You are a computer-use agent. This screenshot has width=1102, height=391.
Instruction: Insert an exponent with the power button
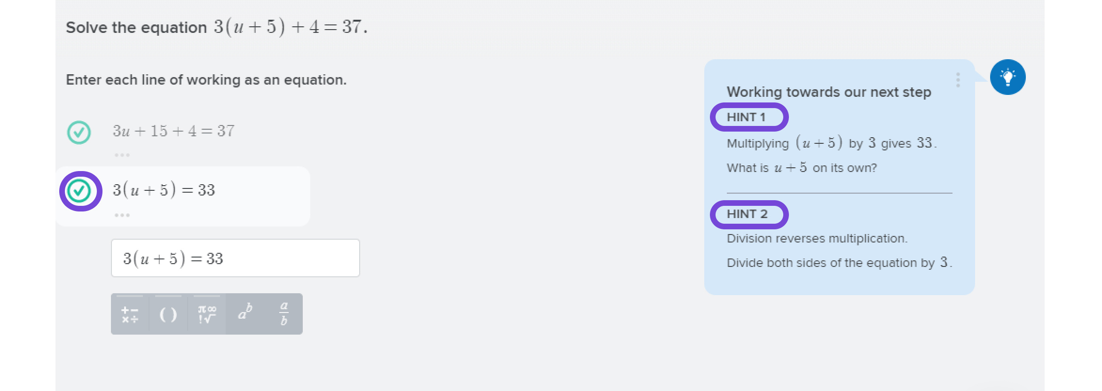point(245,314)
